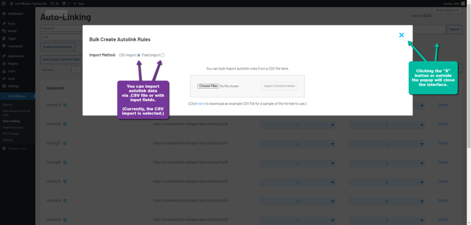Open the Auto-Linking submenu item
Image resolution: width=471 pixels, height=225 pixels.
click(x=11, y=121)
